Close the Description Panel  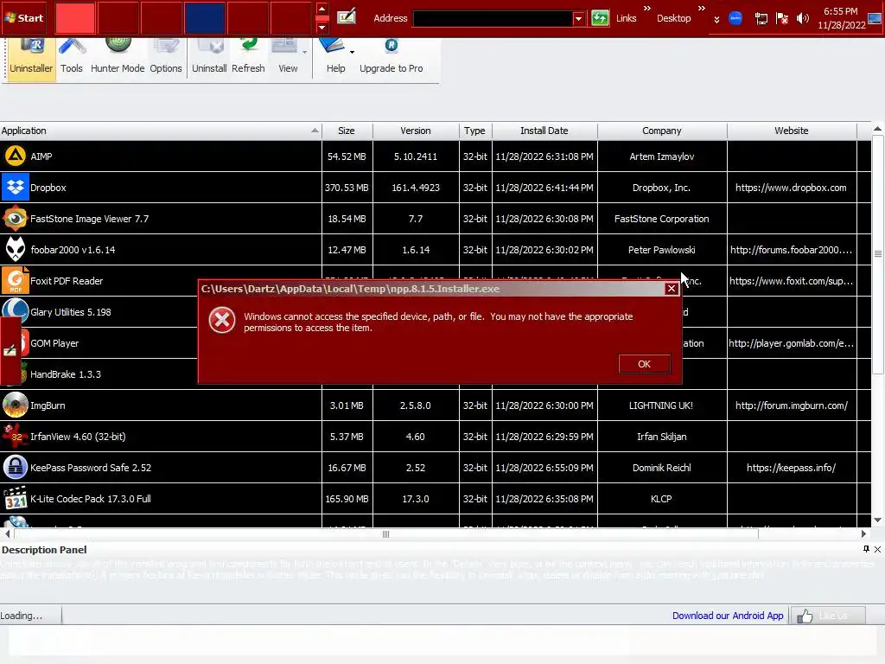[x=878, y=549]
